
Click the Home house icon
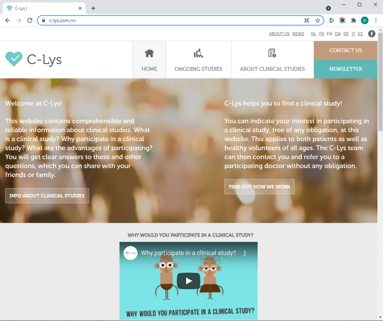(149, 53)
